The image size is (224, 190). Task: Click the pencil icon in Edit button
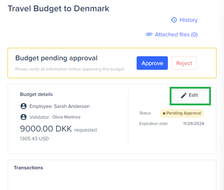point(184,95)
